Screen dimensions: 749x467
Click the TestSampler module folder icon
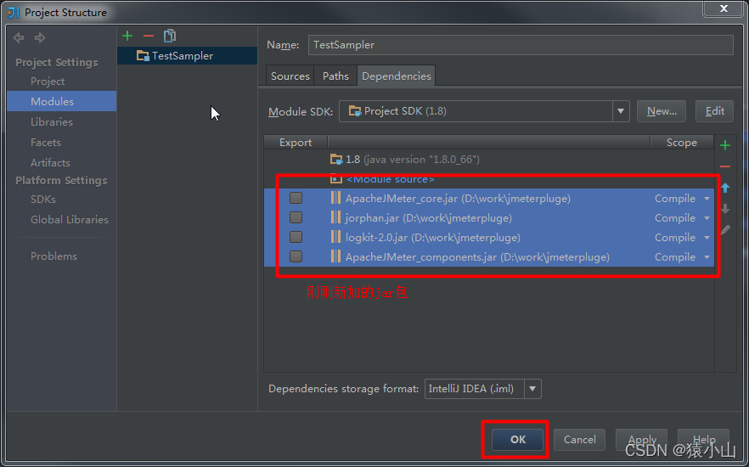[x=143, y=56]
